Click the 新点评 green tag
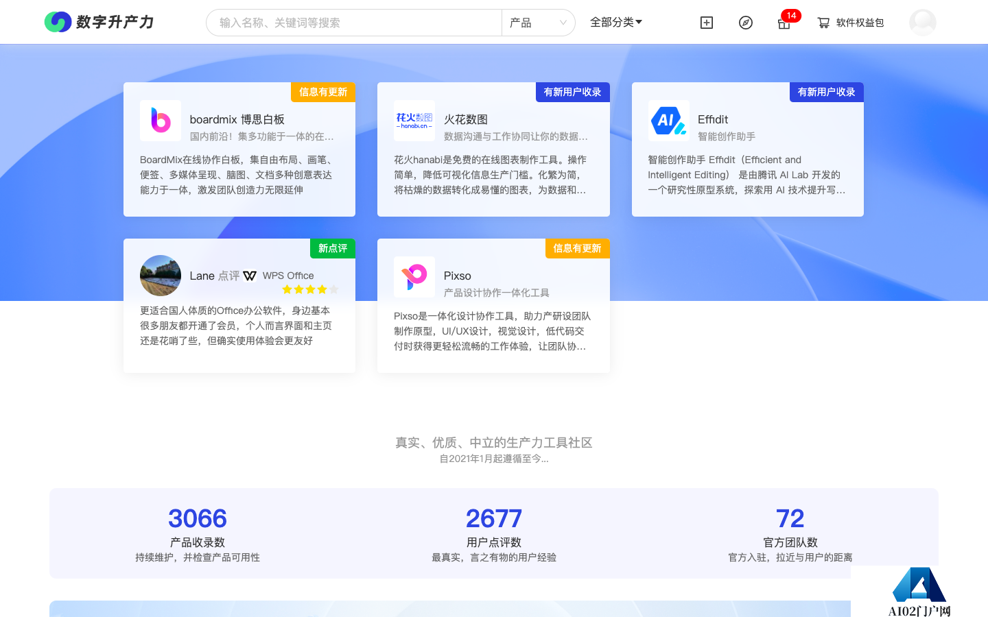The image size is (988, 617). (333, 248)
